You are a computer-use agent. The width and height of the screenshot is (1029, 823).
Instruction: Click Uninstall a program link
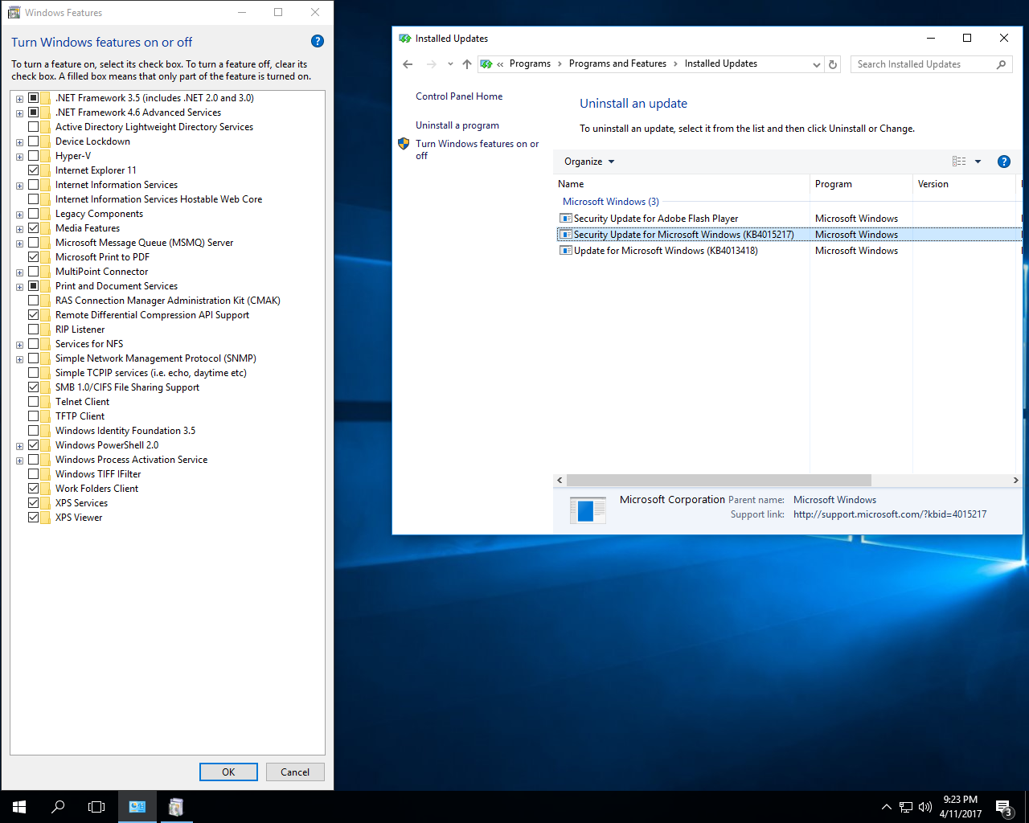click(x=457, y=125)
